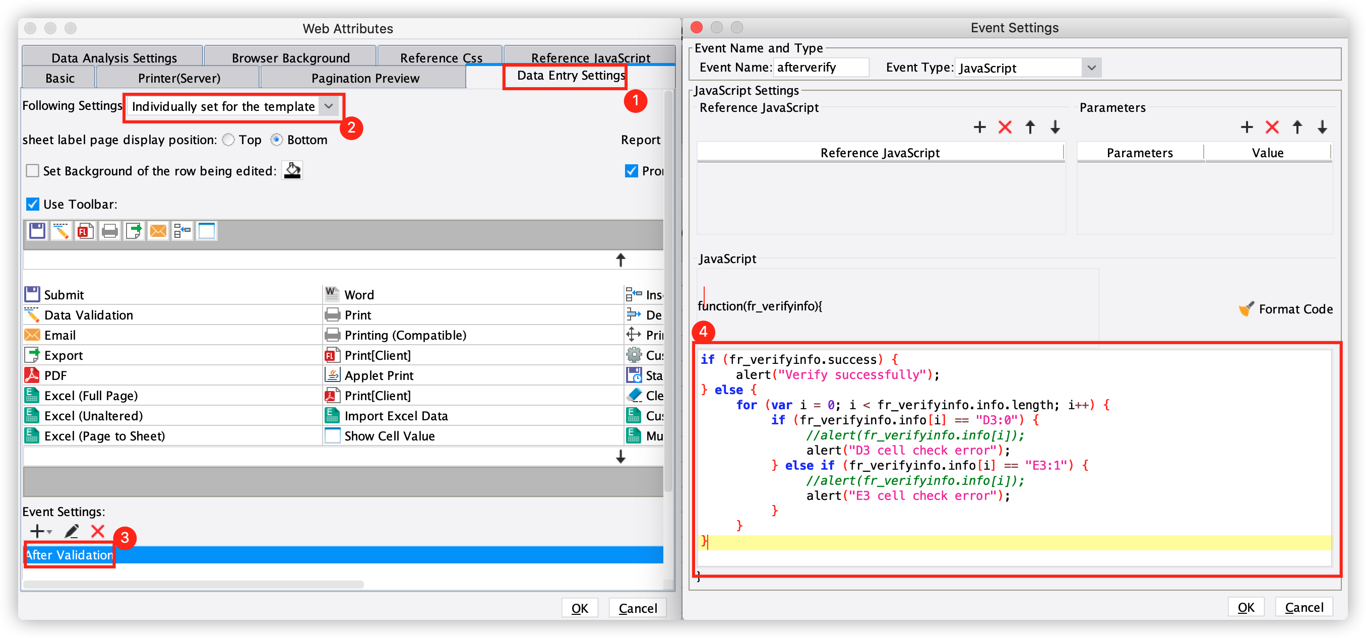Click the Format Code broom icon
The width and height of the screenshot is (1366, 638).
pyautogui.click(x=1246, y=309)
